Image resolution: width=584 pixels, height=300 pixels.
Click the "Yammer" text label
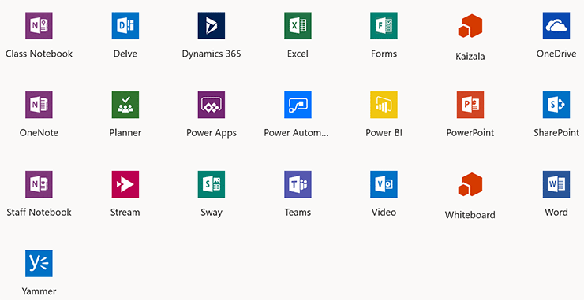39,291
